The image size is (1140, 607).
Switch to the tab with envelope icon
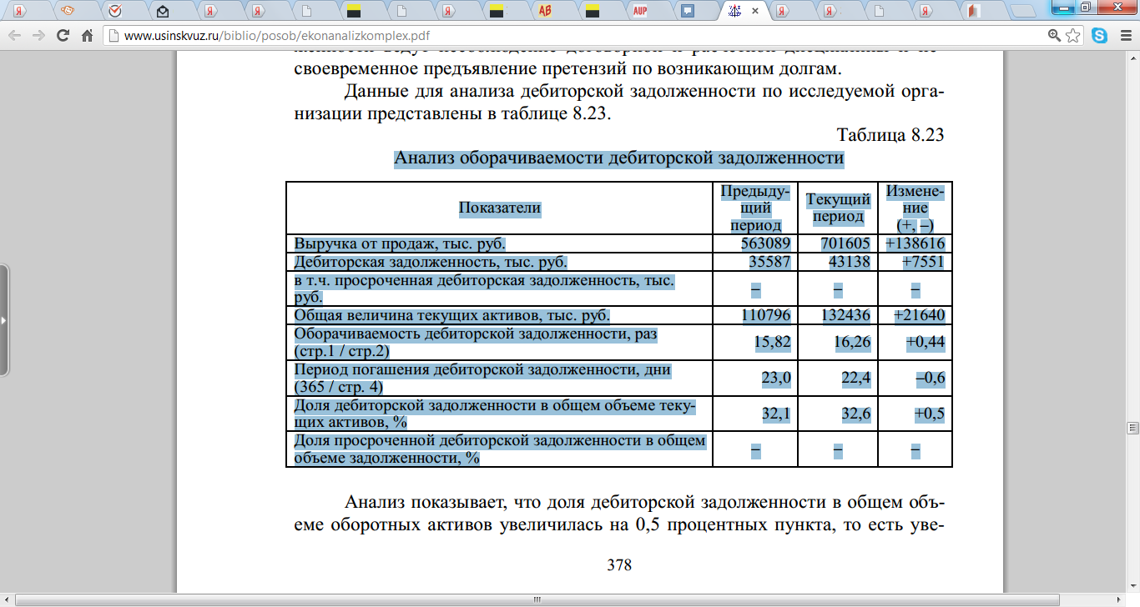point(163,11)
